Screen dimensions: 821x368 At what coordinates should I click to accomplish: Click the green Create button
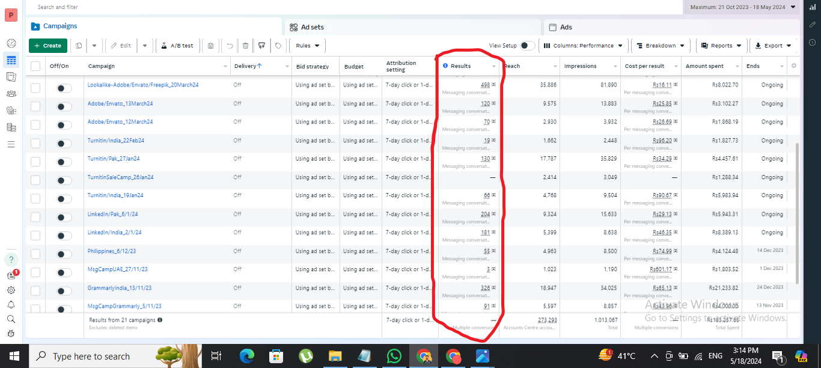[x=47, y=46]
